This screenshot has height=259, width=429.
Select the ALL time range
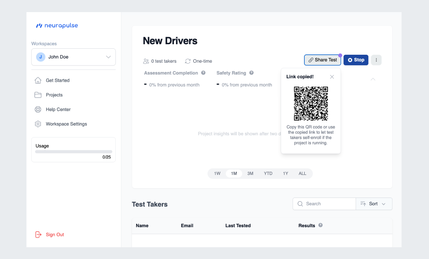click(302, 173)
